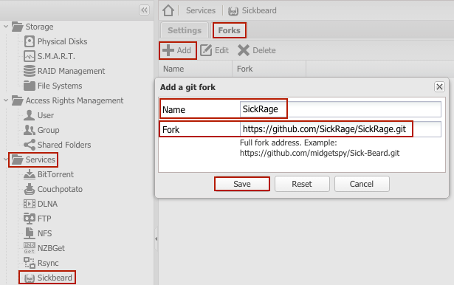The image size is (454, 285).
Task: Add a new fork with the Add button
Action: 177,50
